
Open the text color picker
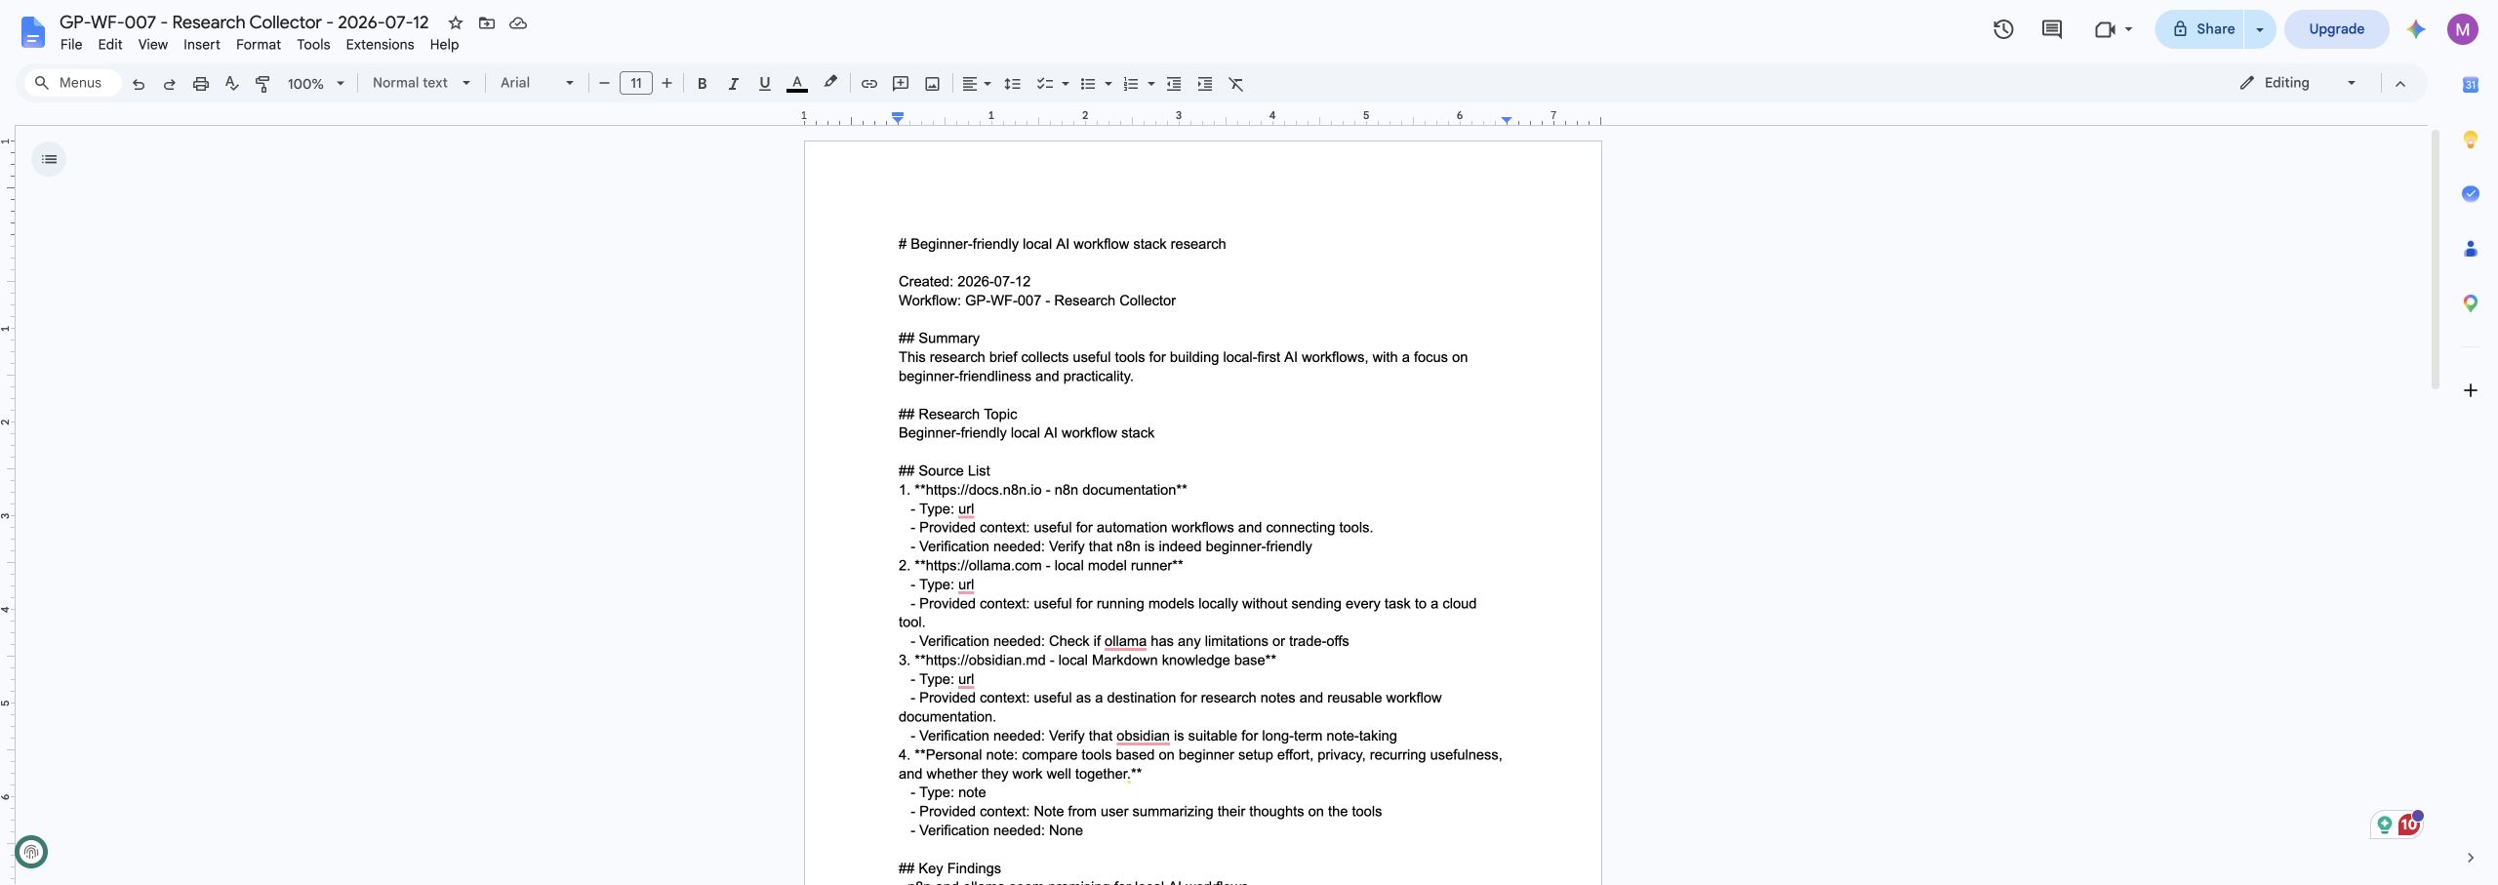pos(796,84)
